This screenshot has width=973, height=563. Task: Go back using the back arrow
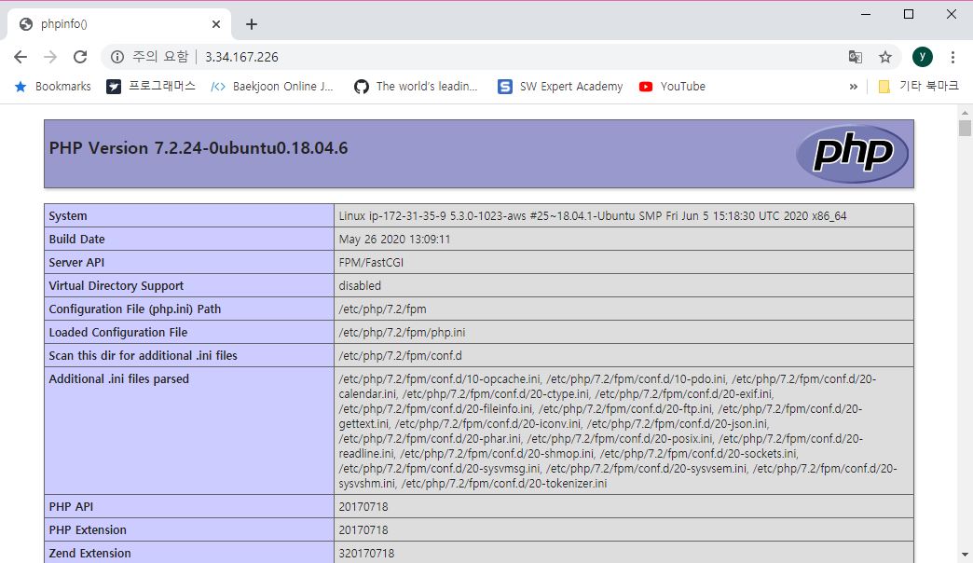click(x=21, y=57)
